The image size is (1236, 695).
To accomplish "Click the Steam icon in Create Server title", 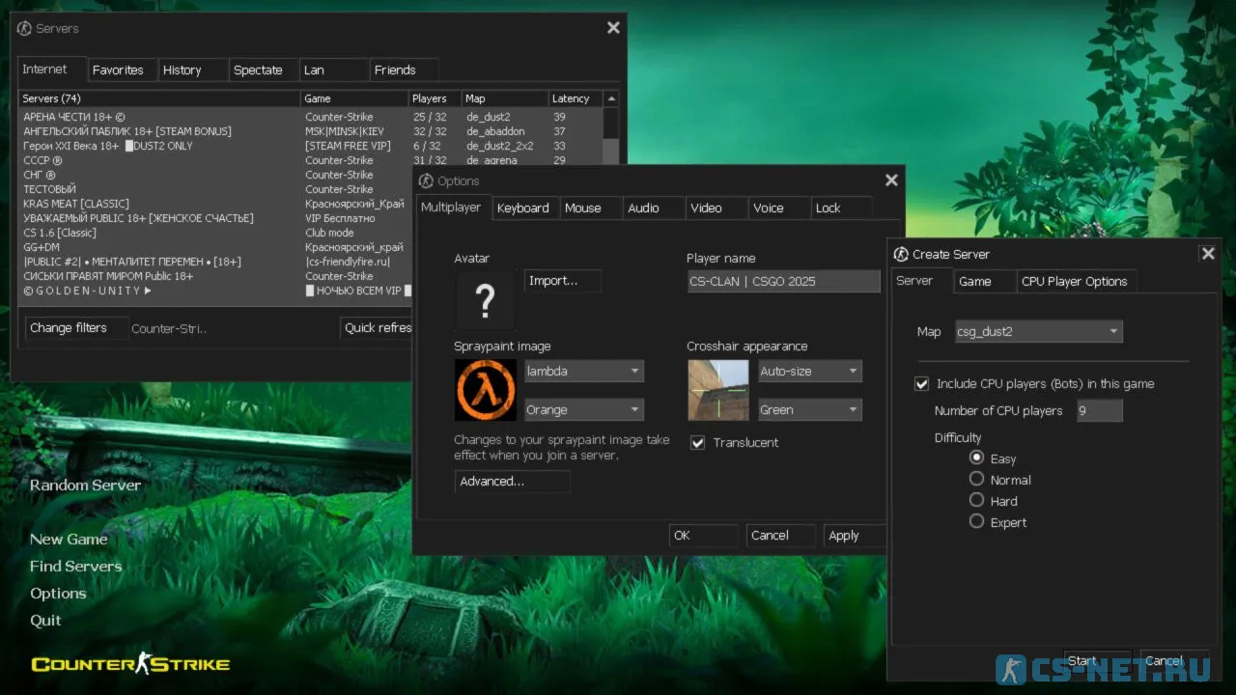I will click(901, 254).
